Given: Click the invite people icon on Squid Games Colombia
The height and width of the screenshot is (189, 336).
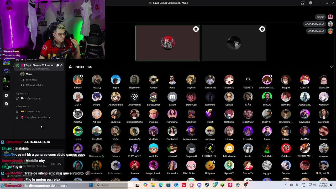Looking at the screenshot, I should point(61,65).
